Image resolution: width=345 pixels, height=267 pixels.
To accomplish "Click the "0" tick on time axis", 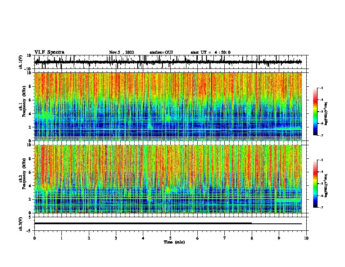I will tap(34, 238).
